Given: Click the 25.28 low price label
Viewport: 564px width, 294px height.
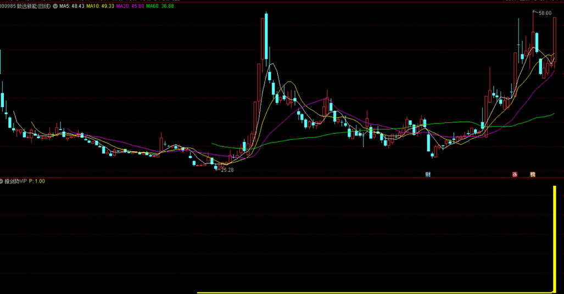Looking at the screenshot, I should point(227,170).
